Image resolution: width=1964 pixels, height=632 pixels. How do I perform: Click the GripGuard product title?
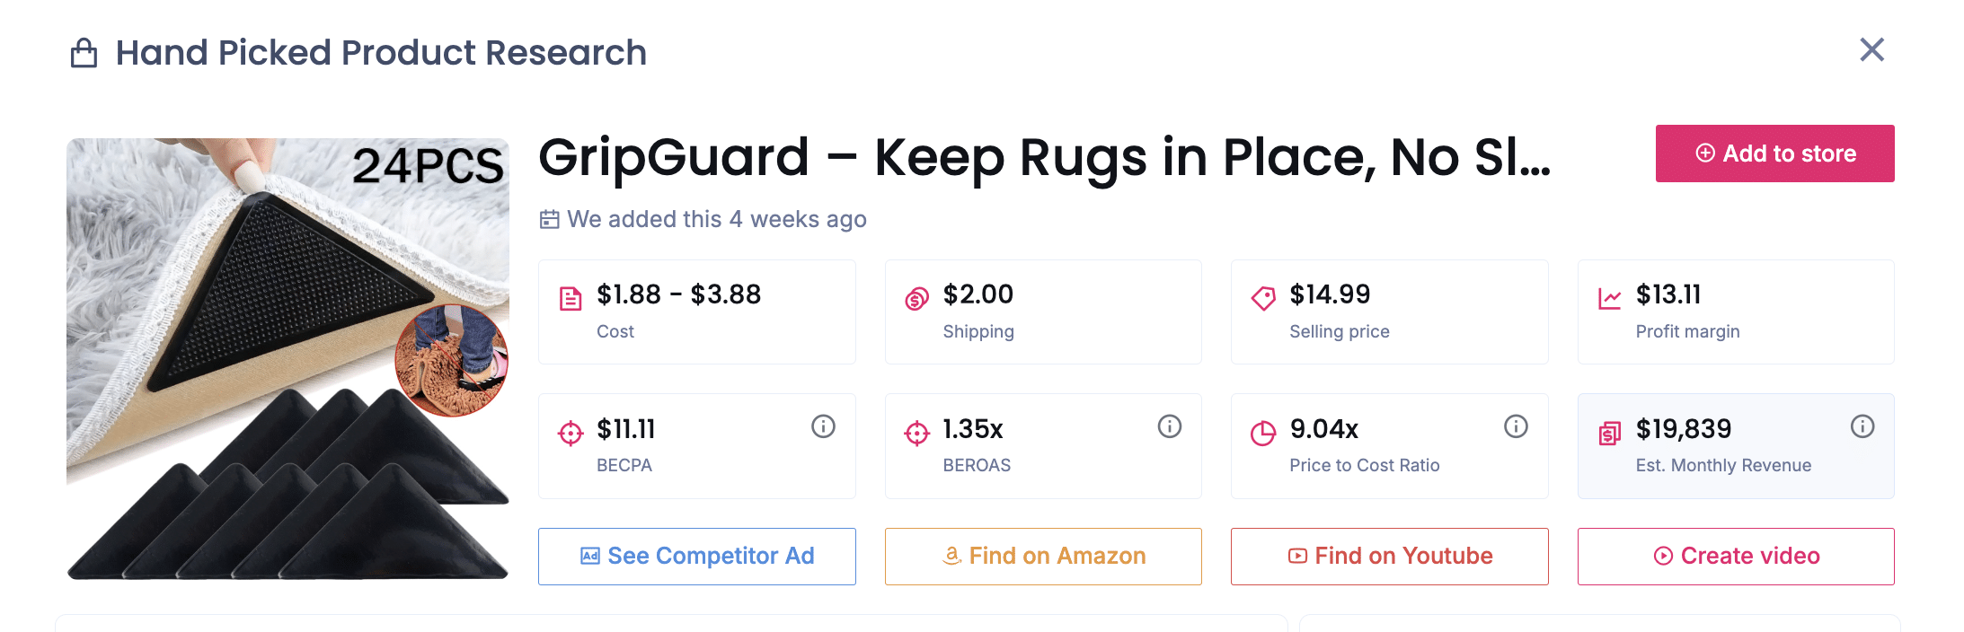click(x=1044, y=158)
